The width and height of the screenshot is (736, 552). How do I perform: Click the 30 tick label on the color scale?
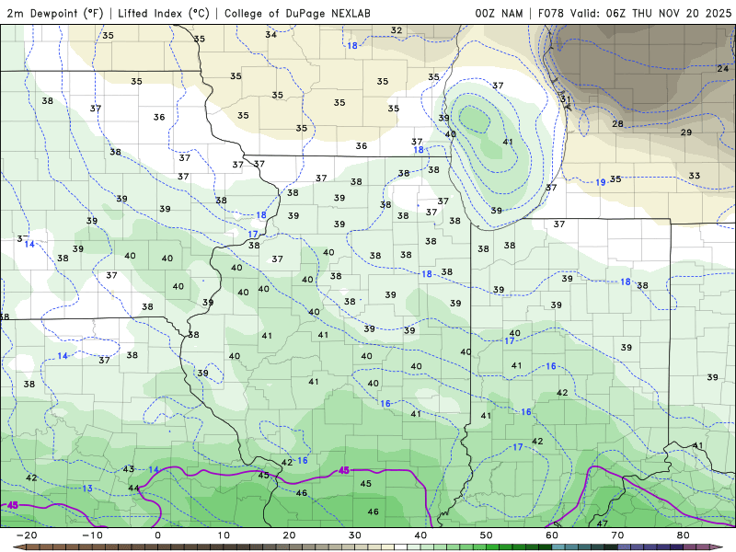355,535
